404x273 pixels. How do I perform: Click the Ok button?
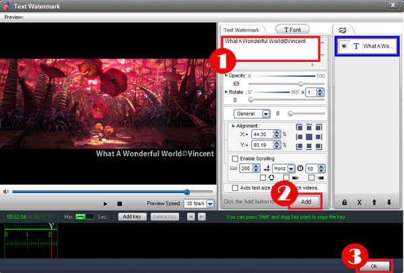pos(374,266)
